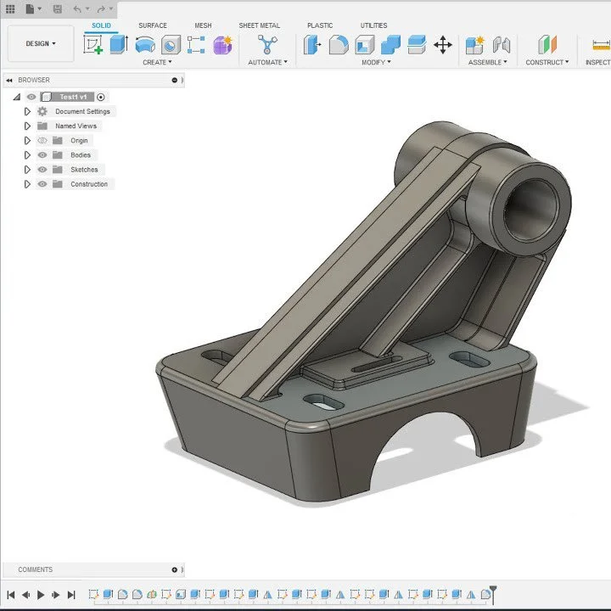
Task: Open the CREATE dropdown menu
Action: point(157,62)
